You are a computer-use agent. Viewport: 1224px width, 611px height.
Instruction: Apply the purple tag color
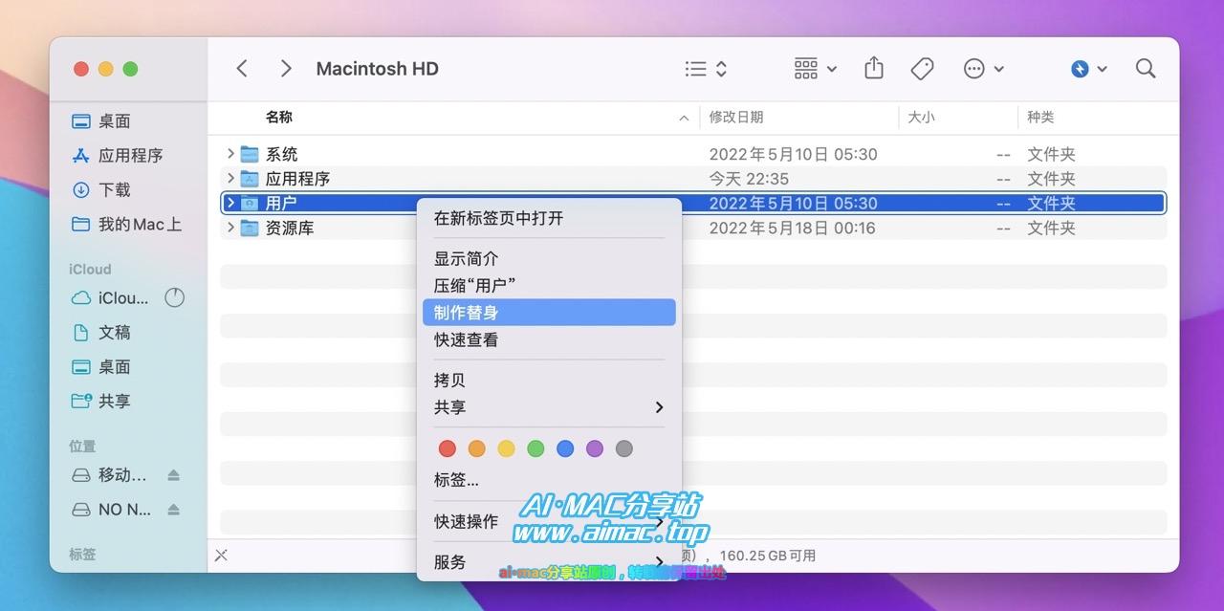[595, 448]
